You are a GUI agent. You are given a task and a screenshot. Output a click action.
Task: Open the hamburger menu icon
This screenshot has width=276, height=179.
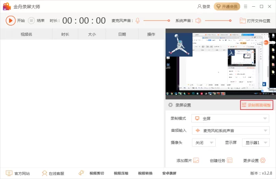(x=246, y=7)
